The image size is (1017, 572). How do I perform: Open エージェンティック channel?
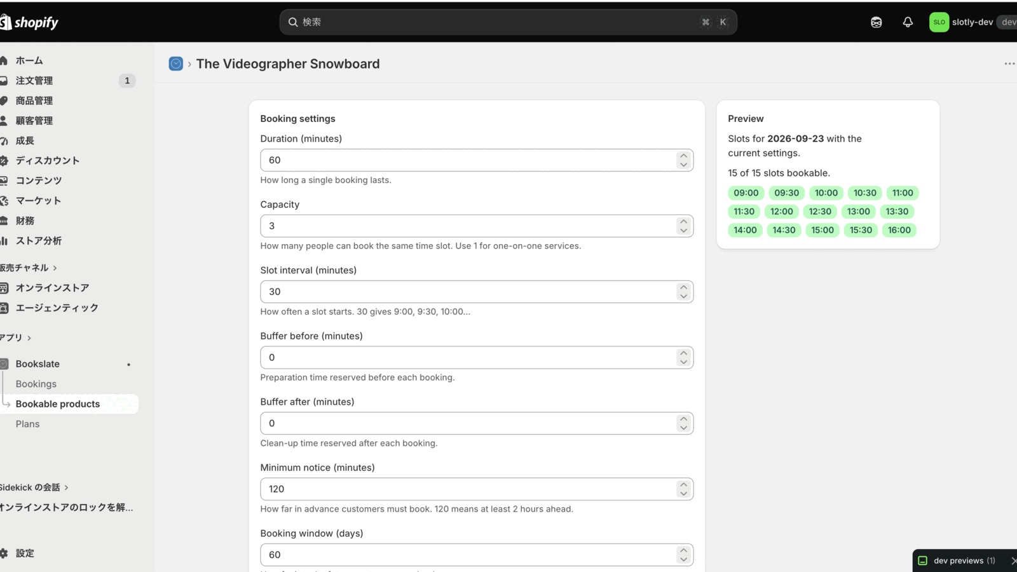pos(57,308)
